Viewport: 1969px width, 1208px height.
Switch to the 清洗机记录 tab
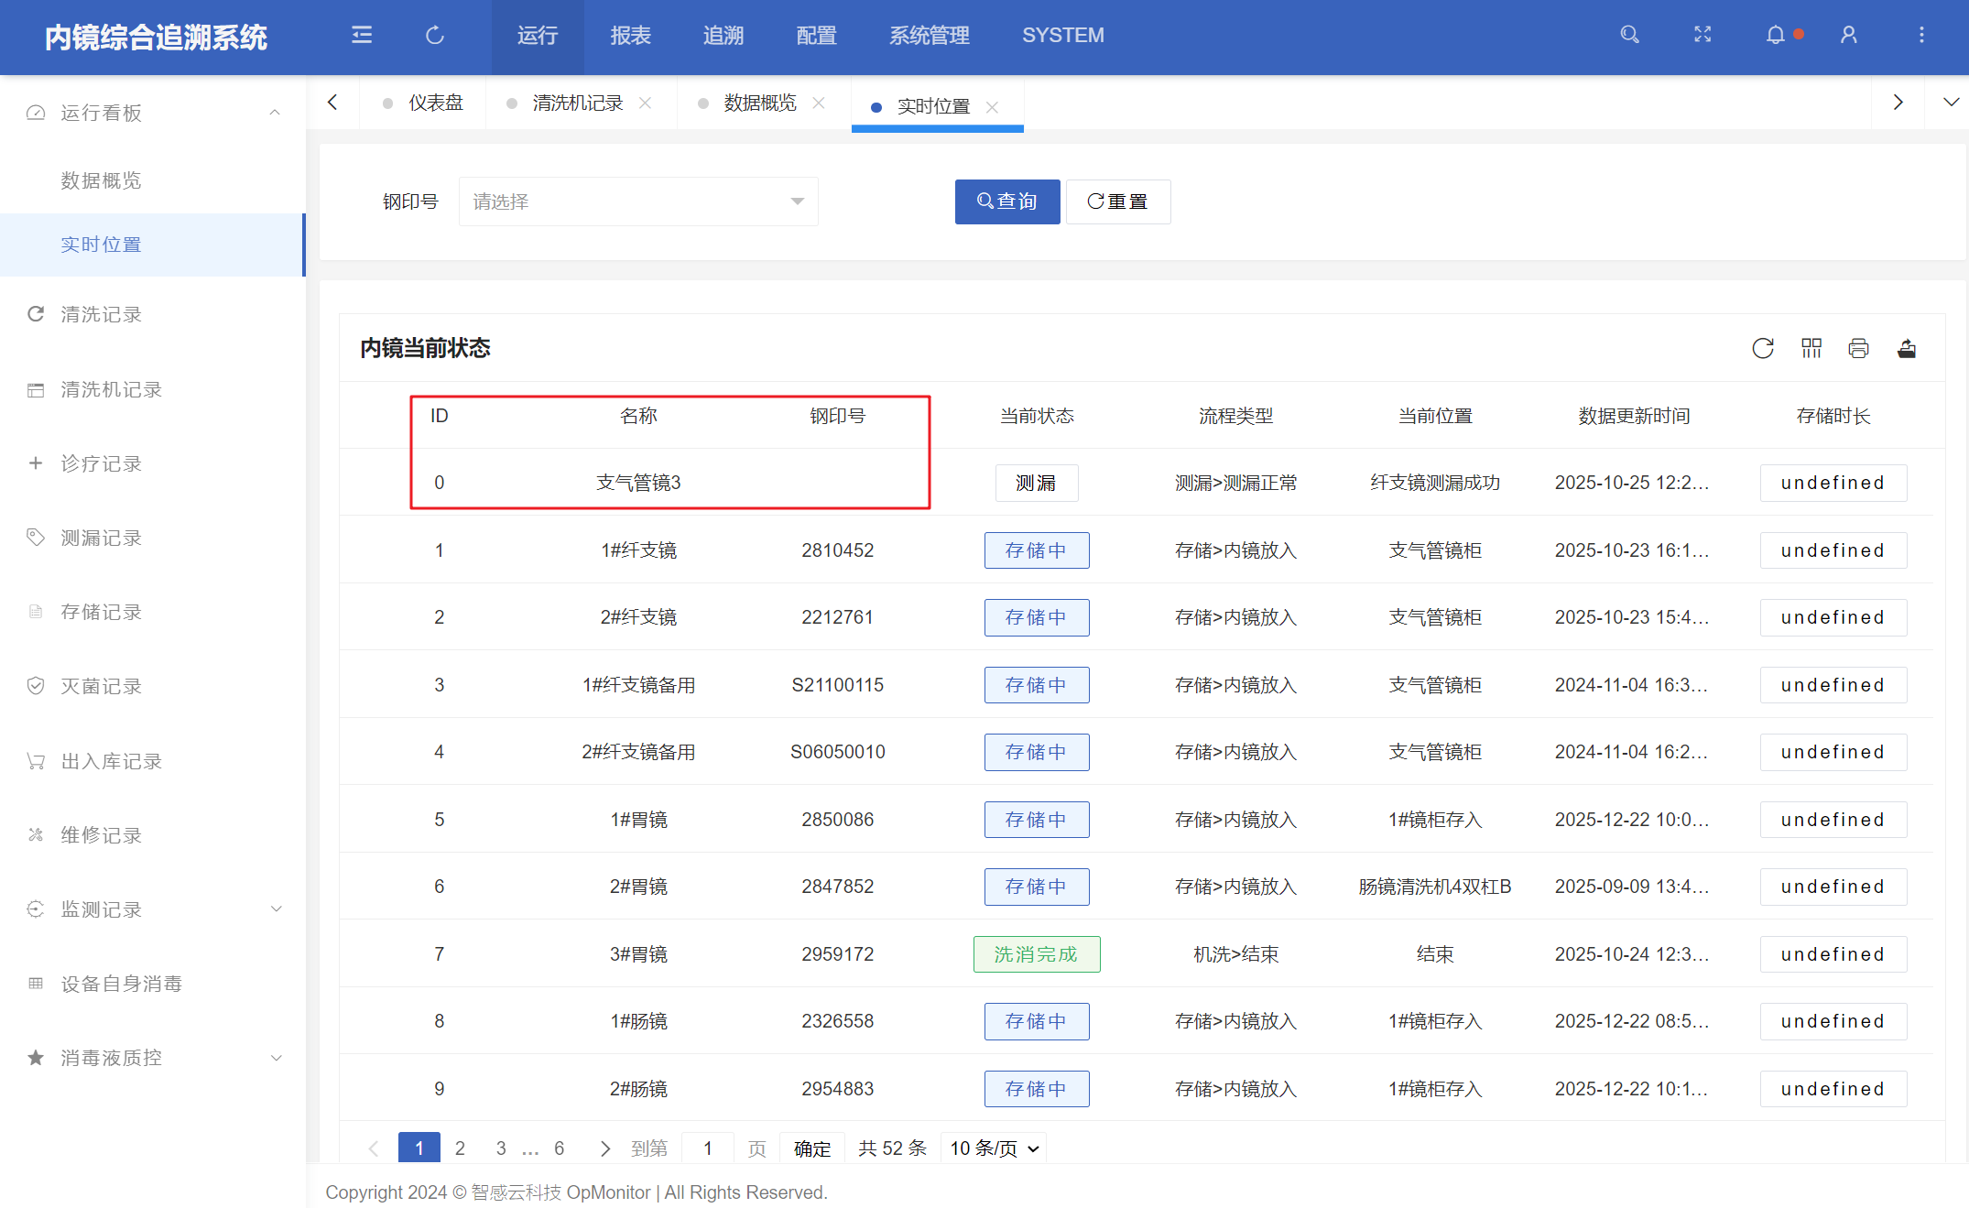click(578, 103)
